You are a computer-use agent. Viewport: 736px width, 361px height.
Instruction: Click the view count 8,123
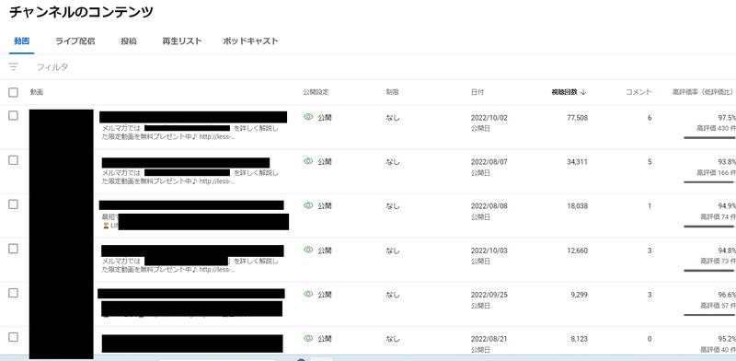(x=580, y=339)
